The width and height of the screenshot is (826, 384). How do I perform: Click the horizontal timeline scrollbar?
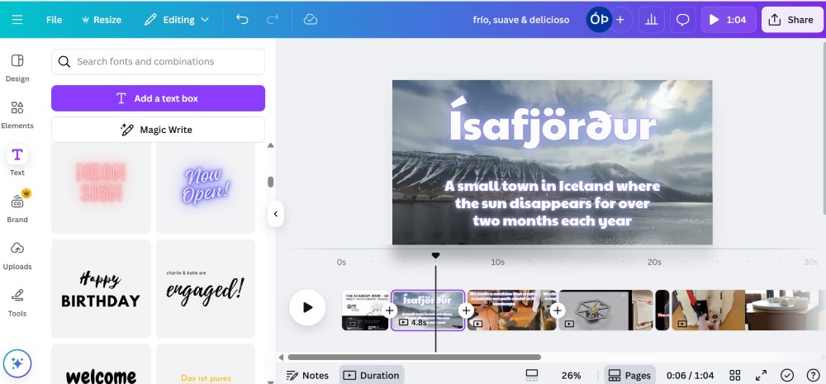(414, 357)
